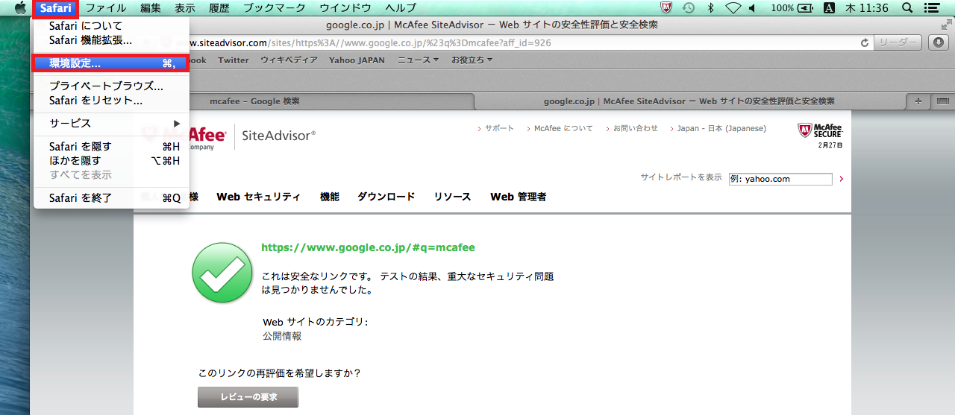Click the https://www.google.co.jp/#q=mcafee link
Screen dimensions: 955x415
tap(368, 248)
